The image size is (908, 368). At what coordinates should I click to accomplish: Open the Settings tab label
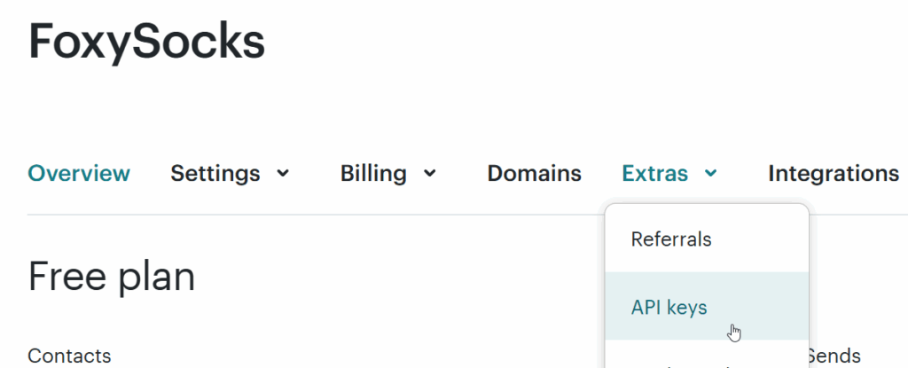(215, 174)
